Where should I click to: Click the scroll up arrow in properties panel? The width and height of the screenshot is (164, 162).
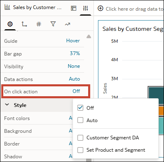point(89,37)
